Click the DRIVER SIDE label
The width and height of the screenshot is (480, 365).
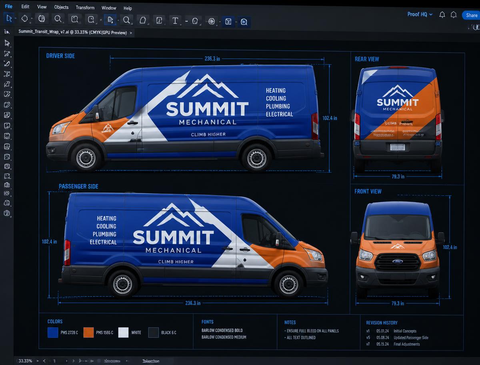point(60,56)
